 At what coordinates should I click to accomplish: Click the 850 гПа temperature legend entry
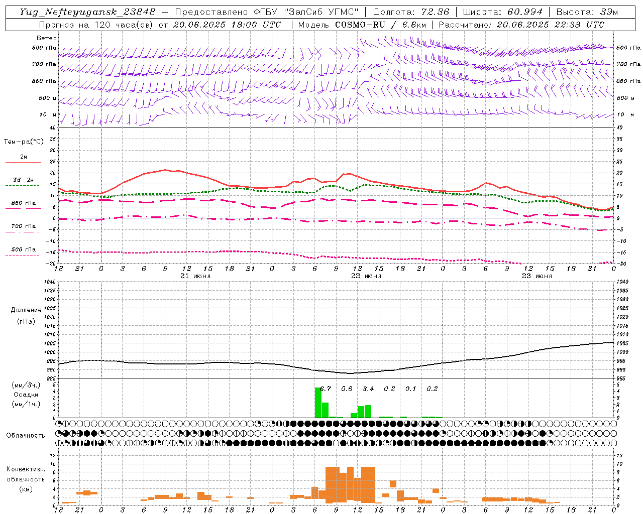[24, 203]
